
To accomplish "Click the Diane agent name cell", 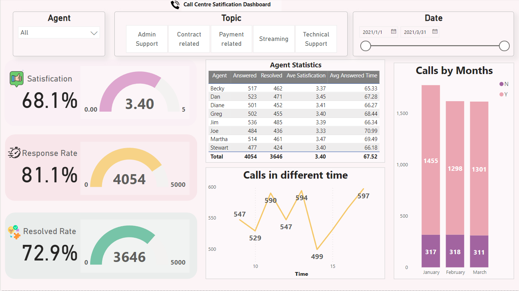I will 217,105.
